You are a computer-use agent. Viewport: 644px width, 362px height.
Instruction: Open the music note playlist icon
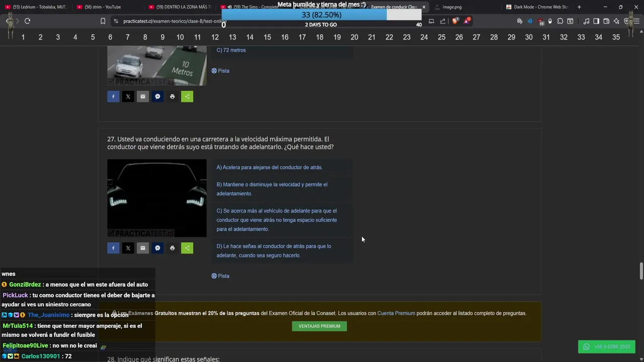(586, 21)
